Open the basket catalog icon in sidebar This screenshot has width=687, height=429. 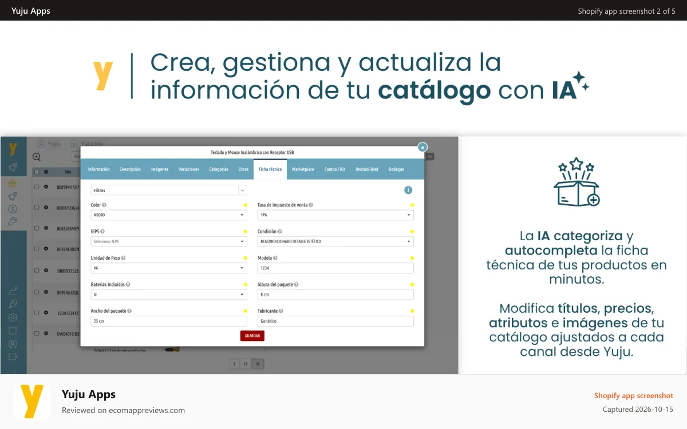pos(13,184)
